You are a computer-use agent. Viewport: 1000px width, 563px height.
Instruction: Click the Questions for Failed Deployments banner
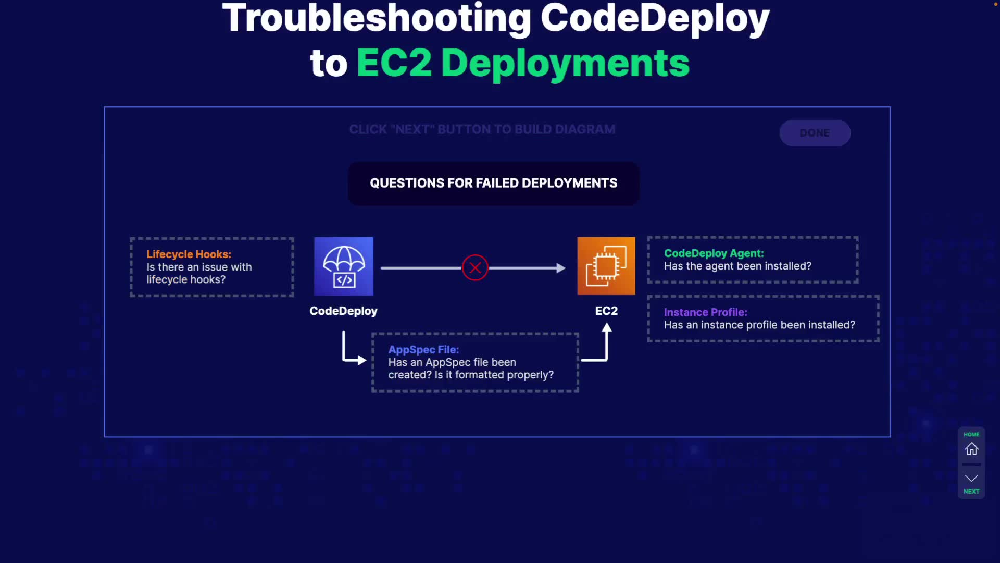click(493, 183)
